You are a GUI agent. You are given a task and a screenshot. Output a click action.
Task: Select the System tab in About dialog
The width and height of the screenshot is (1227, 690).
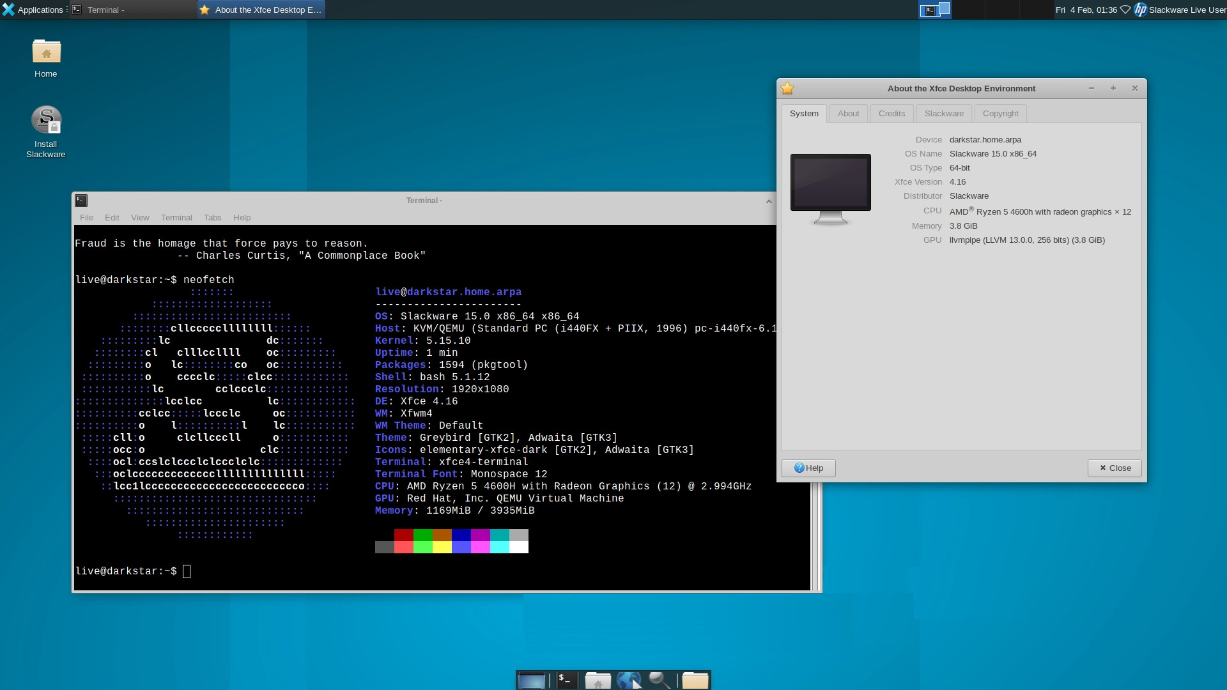point(804,114)
